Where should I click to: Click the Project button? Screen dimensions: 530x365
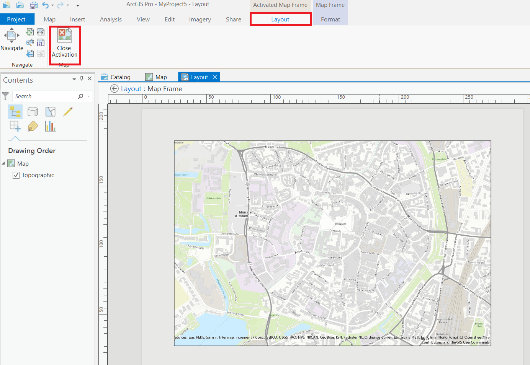click(x=16, y=20)
